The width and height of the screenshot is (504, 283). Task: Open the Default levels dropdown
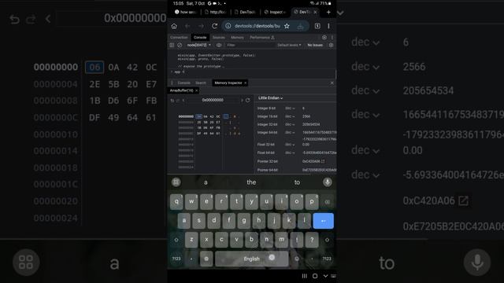pyautogui.click(x=289, y=46)
